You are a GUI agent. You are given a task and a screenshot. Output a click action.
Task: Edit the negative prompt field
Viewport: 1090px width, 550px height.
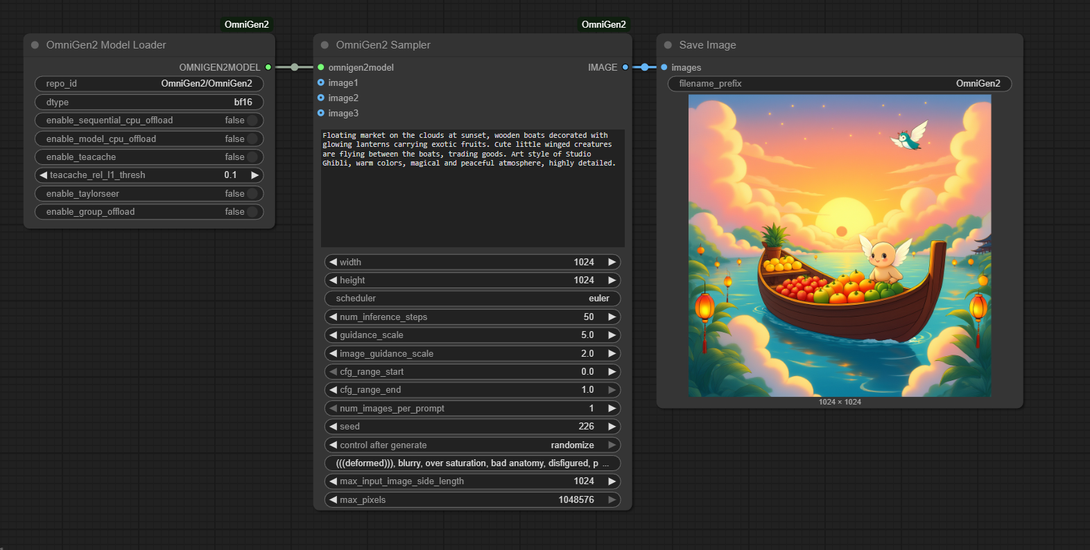pos(472,463)
